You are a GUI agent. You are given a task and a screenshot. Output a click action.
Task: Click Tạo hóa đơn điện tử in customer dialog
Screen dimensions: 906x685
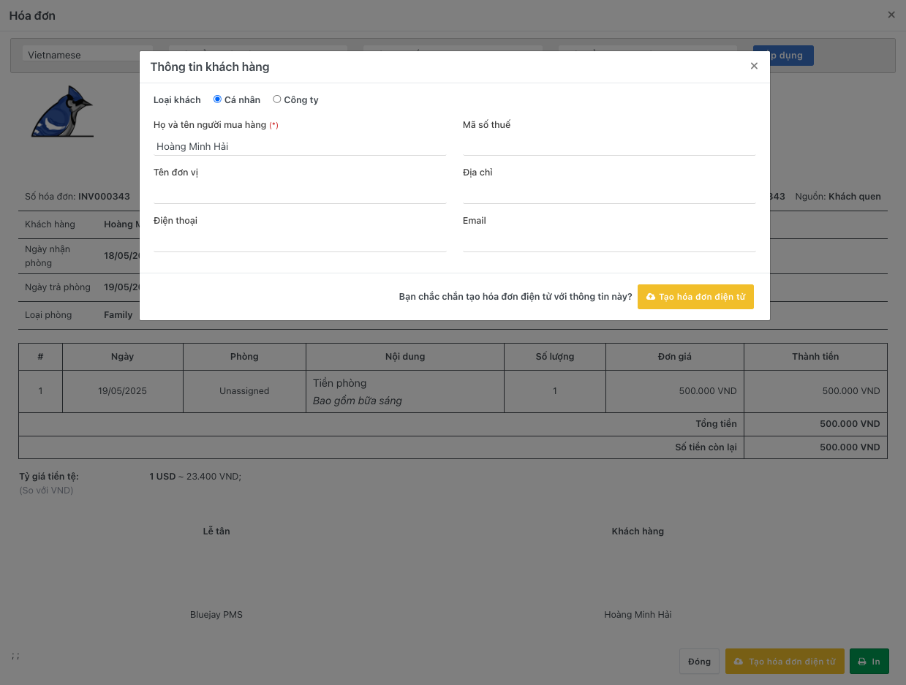tap(695, 297)
